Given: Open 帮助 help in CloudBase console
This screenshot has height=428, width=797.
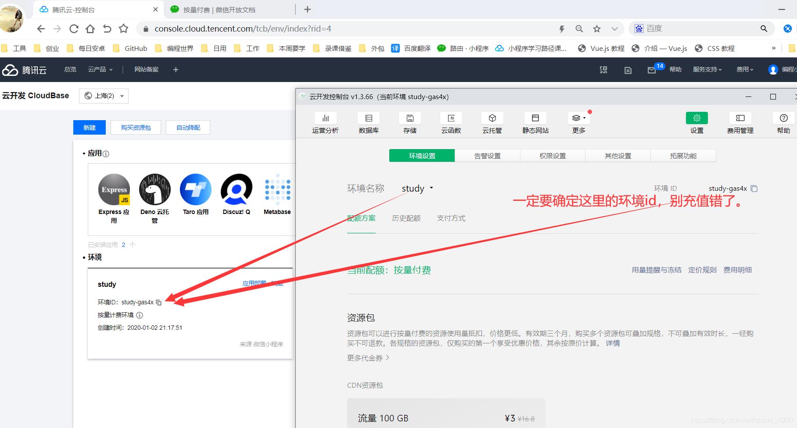Looking at the screenshot, I should tap(783, 123).
